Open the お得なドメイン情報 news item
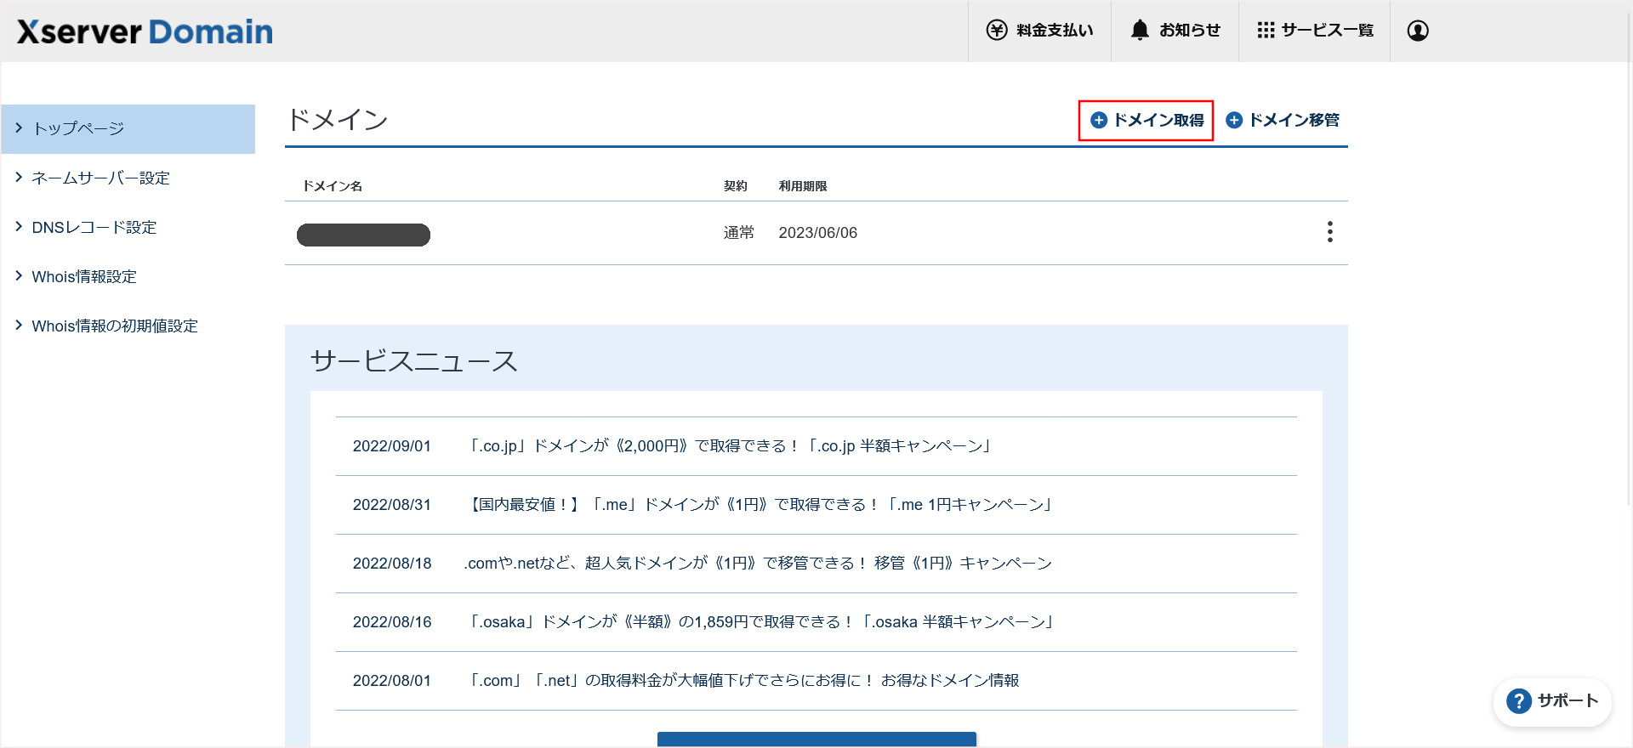The height and width of the screenshot is (748, 1633). [743, 681]
